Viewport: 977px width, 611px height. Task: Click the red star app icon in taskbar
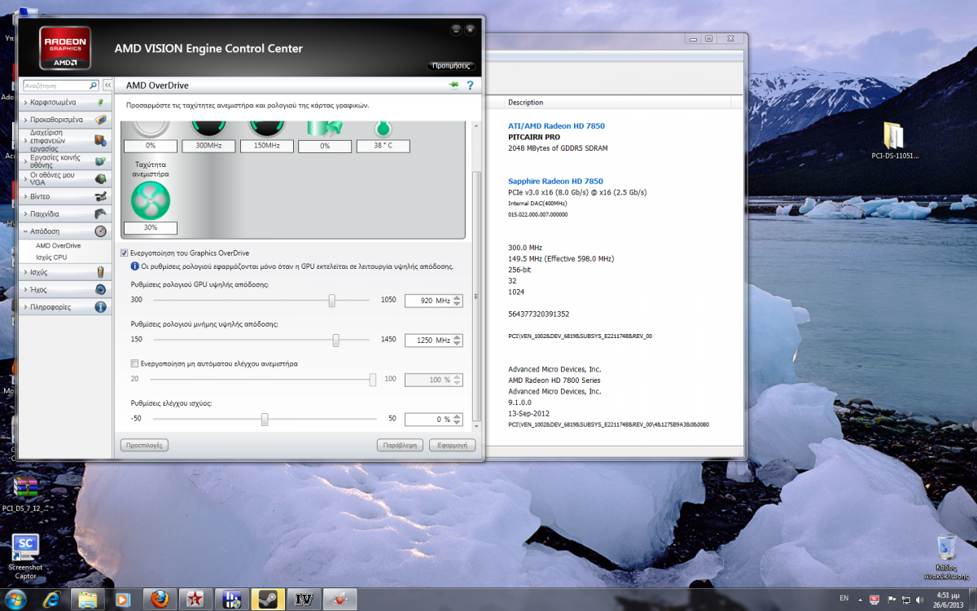coord(196,599)
